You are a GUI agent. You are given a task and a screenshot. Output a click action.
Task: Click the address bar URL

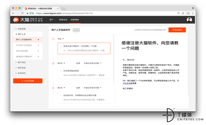(x=64, y=13)
